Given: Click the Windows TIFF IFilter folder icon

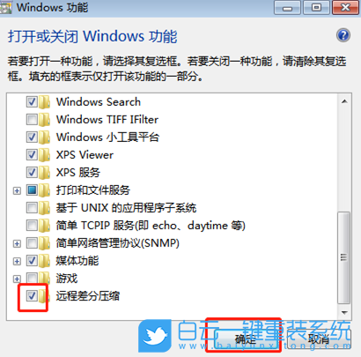Looking at the screenshot, I should pyautogui.click(x=44, y=120).
